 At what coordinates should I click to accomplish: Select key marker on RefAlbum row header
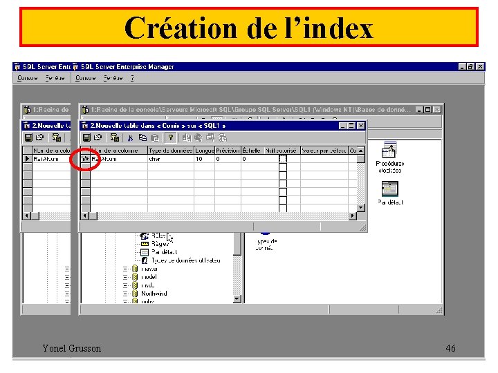tap(85, 159)
